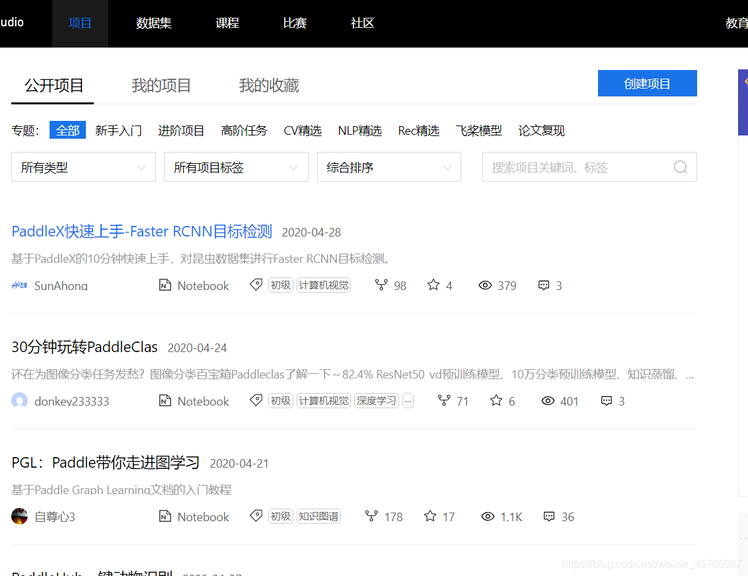
Task: Switch to 我的收藏 tab
Action: (x=269, y=85)
